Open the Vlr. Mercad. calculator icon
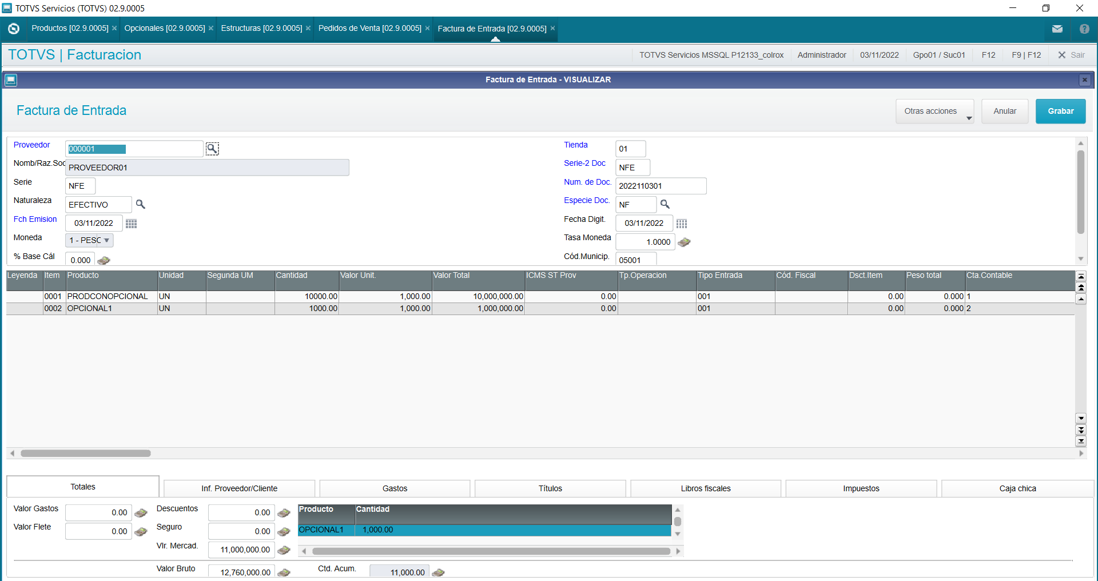This screenshot has height=581, width=1098. (284, 550)
